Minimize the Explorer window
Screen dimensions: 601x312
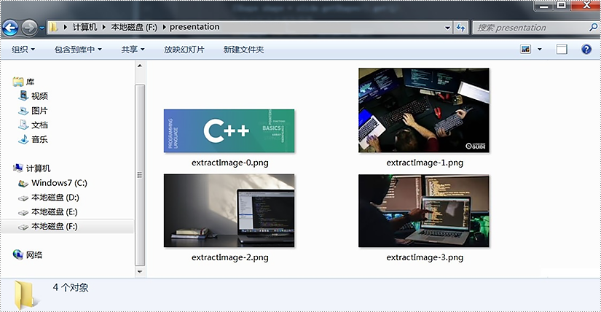coord(544,5)
